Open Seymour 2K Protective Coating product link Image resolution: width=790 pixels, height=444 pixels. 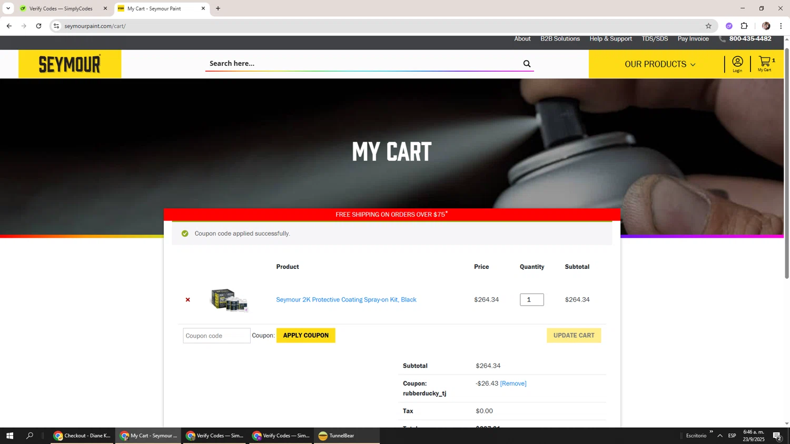(x=346, y=300)
